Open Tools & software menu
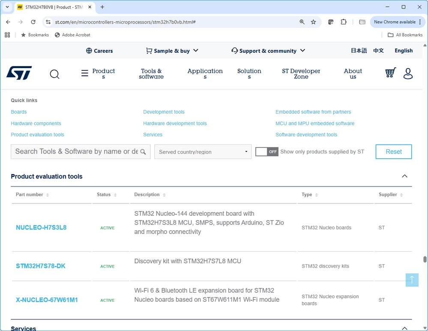 [x=151, y=74]
